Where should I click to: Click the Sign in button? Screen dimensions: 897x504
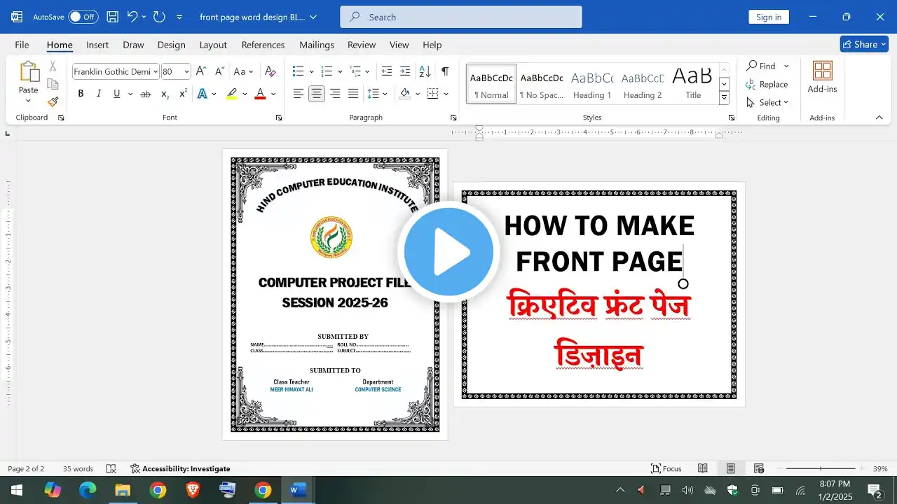(768, 17)
